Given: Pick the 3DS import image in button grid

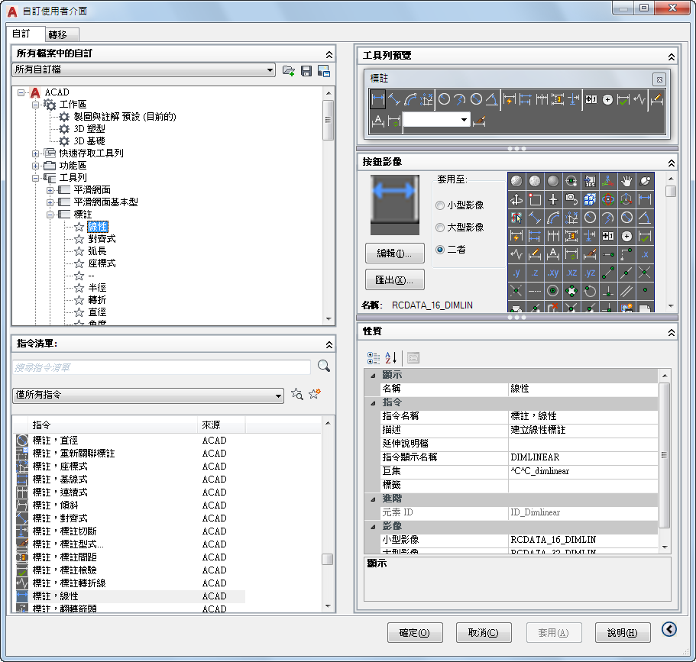Looking at the screenshot, I should click(x=590, y=181).
